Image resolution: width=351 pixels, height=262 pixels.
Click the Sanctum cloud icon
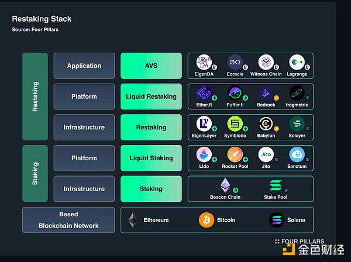click(297, 154)
